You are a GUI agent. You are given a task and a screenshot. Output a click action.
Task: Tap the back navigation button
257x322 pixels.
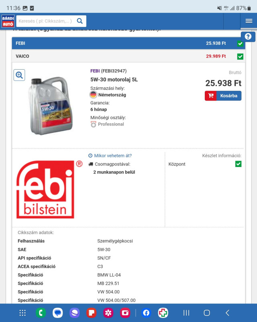(x=227, y=313)
